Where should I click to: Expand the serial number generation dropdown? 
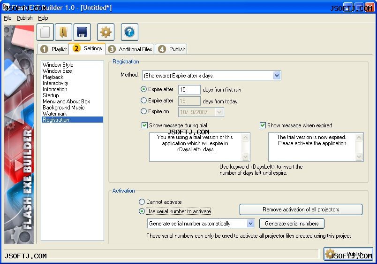250,224
